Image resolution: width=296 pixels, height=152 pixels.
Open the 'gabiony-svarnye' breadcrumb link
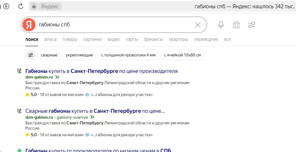(72, 117)
